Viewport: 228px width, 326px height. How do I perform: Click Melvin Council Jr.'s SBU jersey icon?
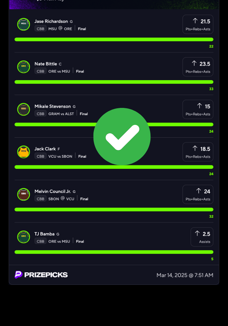23,194
